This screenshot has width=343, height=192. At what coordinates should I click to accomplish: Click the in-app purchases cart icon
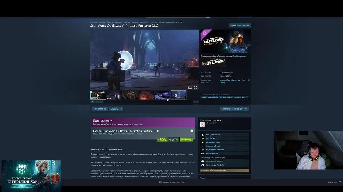[x=203, y=150]
